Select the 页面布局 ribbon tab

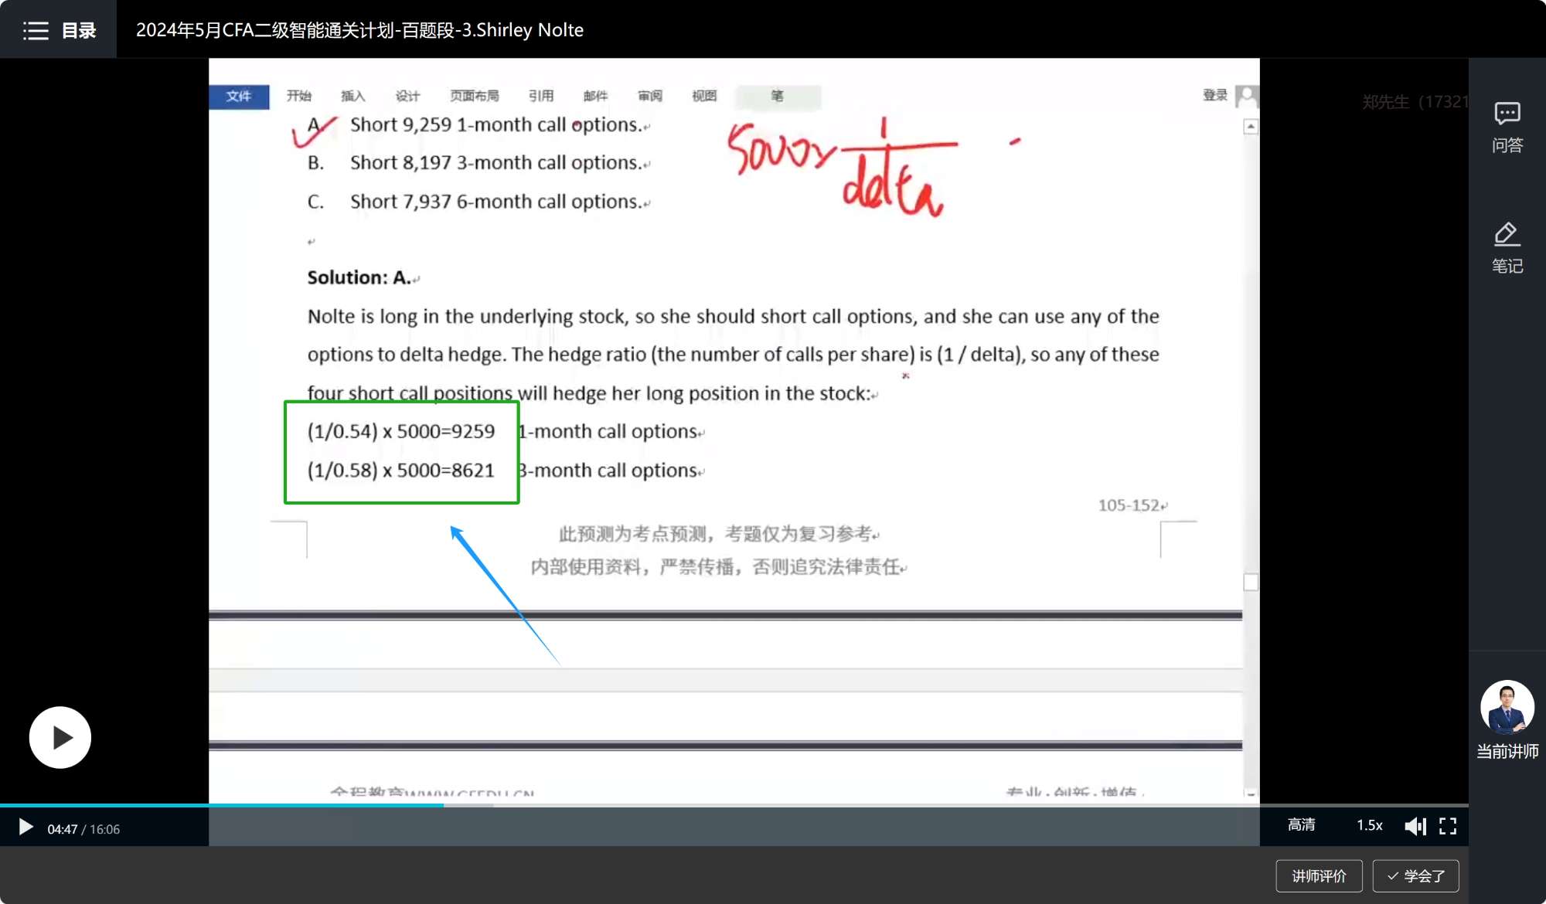(x=474, y=96)
